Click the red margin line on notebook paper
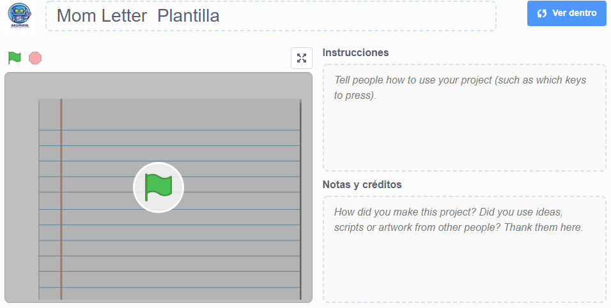The width and height of the screenshot is (611, 308). 61,199
